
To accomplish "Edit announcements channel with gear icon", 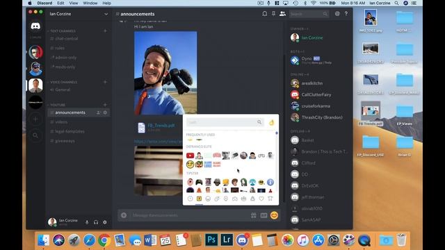I will pyautogui.click(x=105, y=112).
